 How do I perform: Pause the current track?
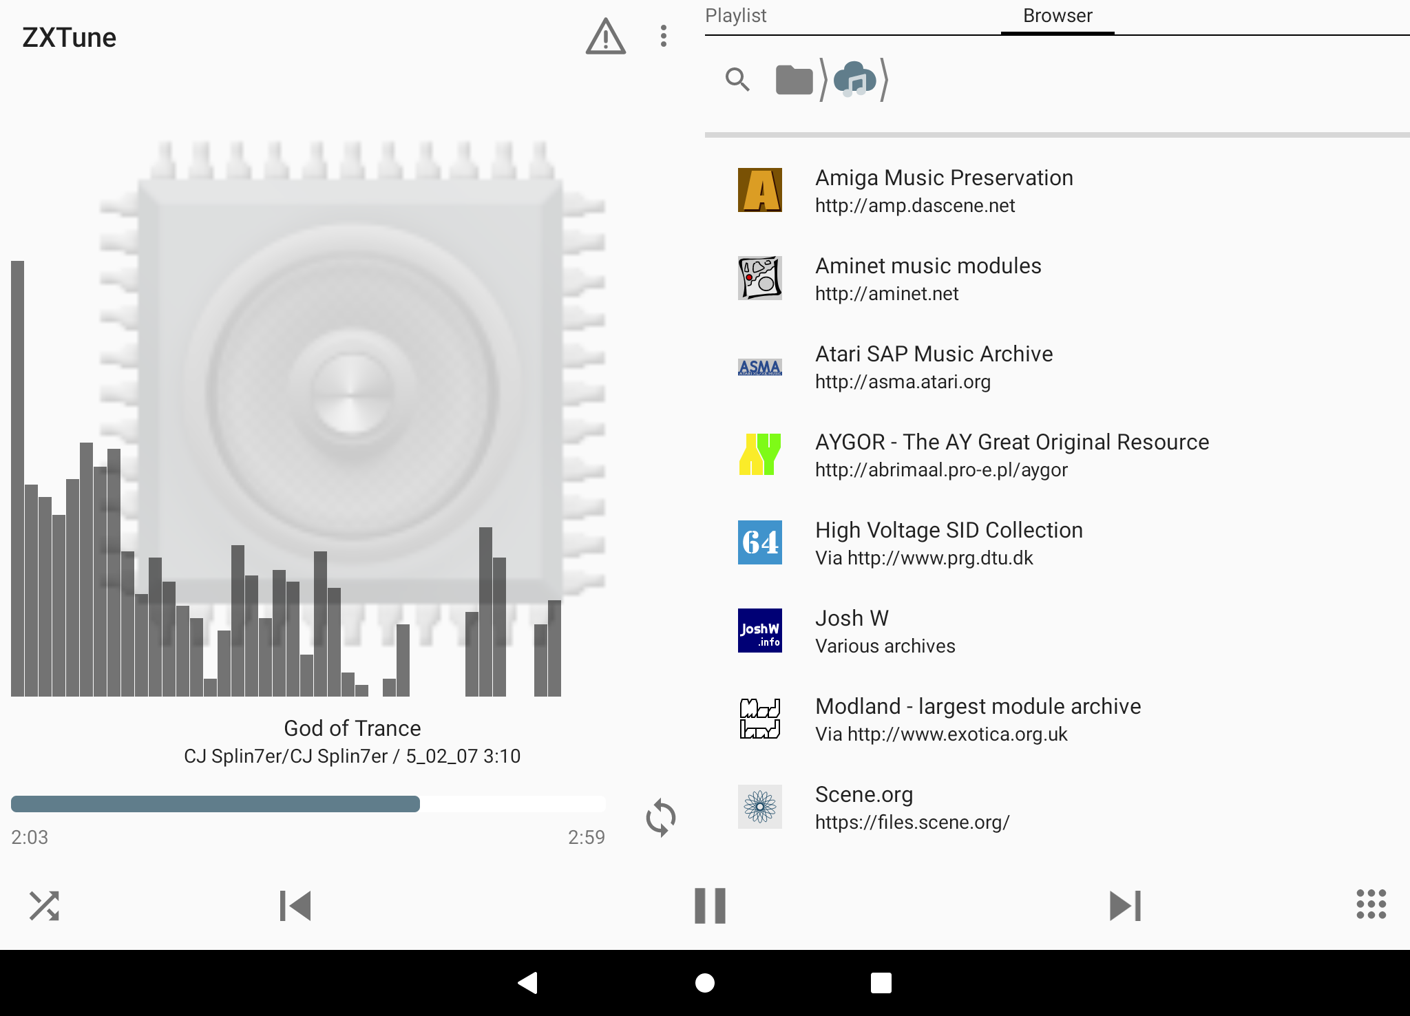pyautogui.click(x=710, y=905)
